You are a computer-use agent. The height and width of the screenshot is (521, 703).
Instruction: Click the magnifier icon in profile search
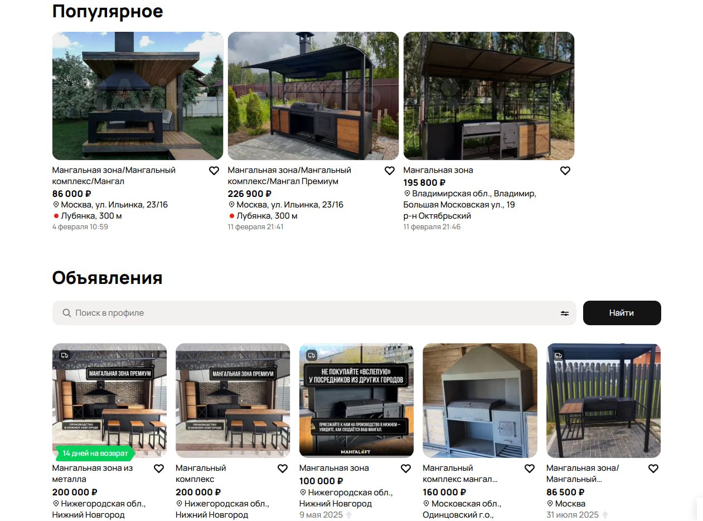(x=67, y=313)
